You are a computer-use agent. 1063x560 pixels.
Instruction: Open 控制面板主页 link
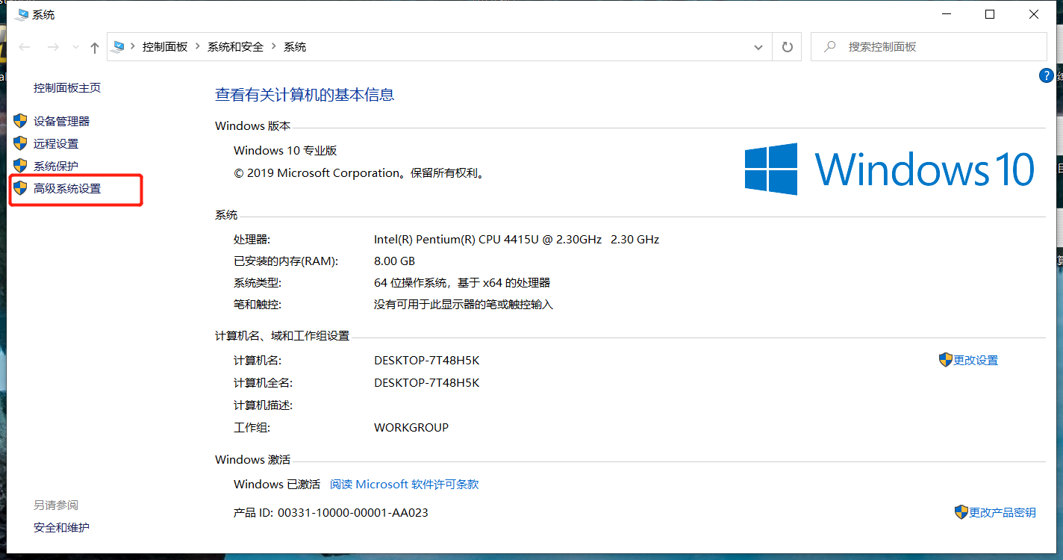pyautogui.click(x=67, y=88)
